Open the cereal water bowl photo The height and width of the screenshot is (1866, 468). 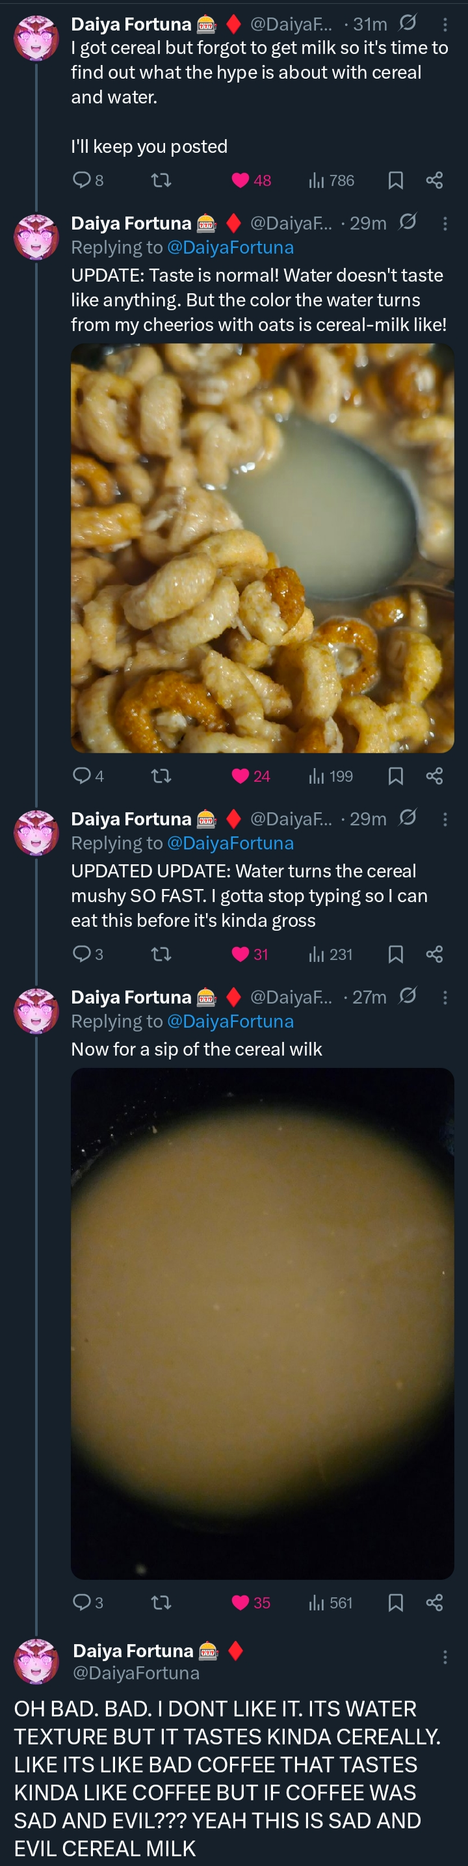point(262,1323)
